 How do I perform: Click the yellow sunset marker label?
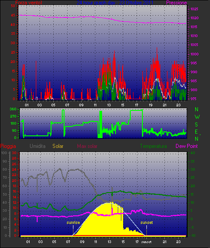146,223
